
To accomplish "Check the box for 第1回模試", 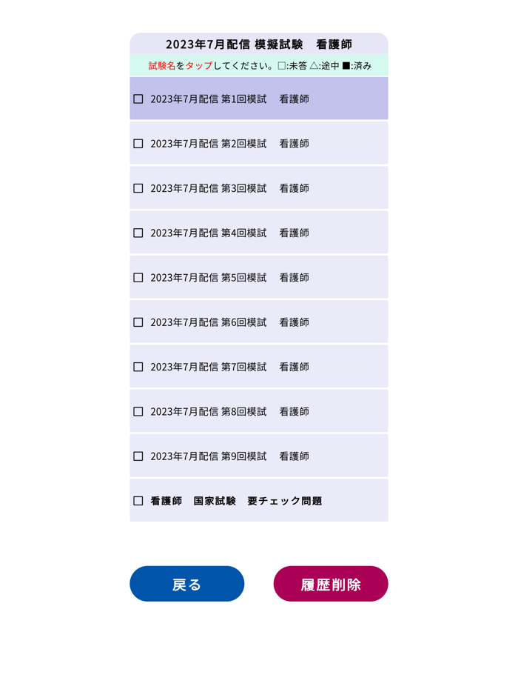I will coord(138,99).
